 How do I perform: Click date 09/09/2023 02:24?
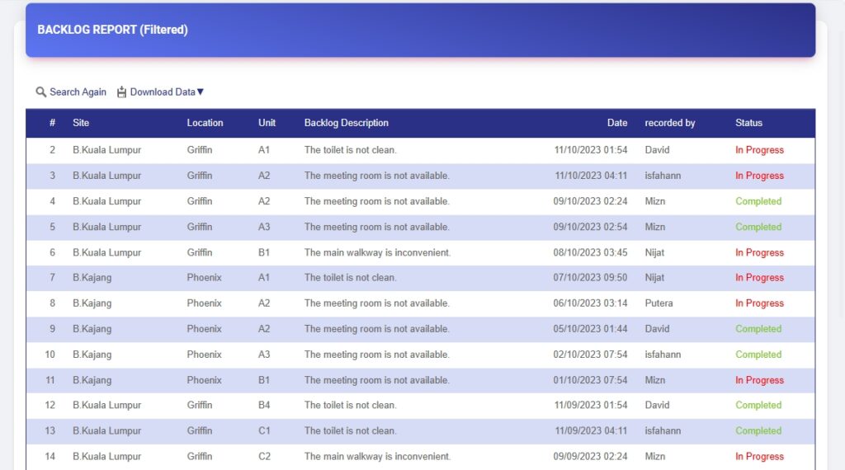pos(590,457)
